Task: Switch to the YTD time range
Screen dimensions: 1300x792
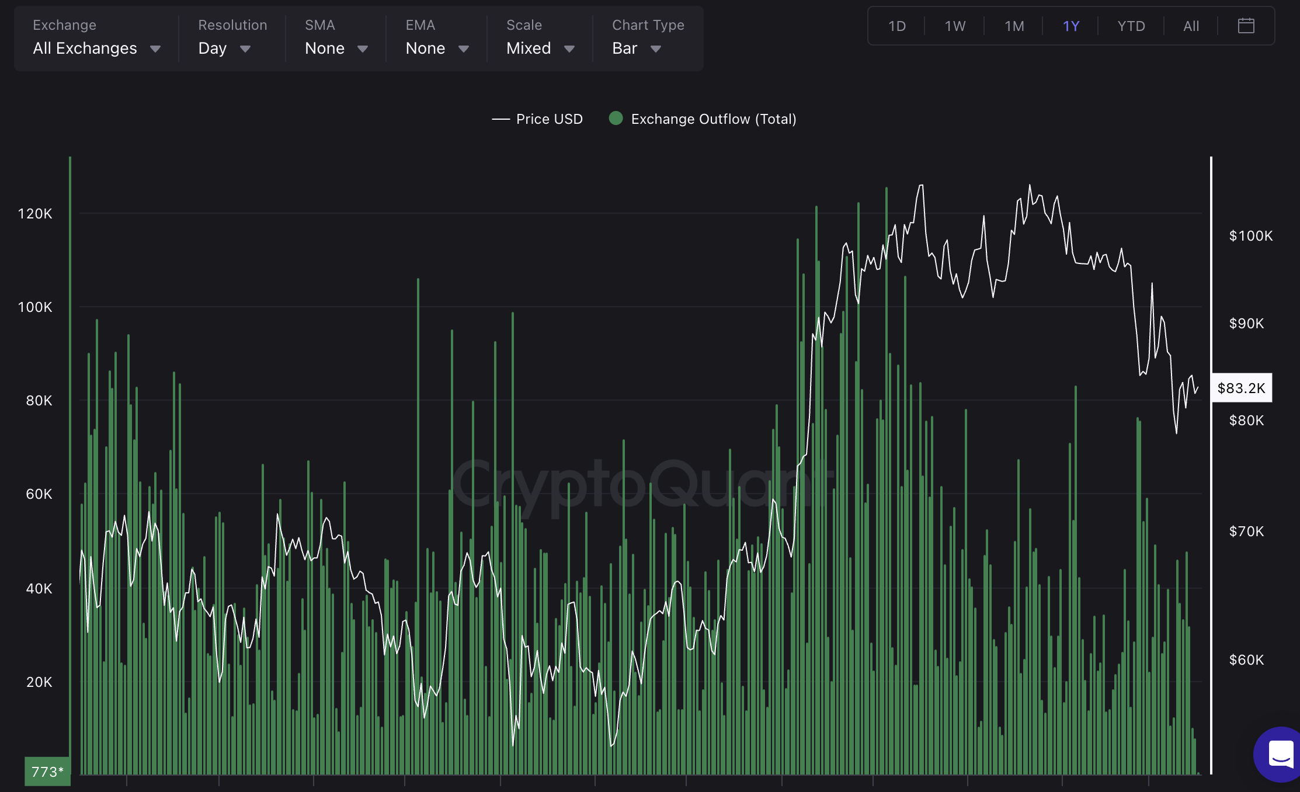Action: pyautogui.click(x=1131, y=26)
